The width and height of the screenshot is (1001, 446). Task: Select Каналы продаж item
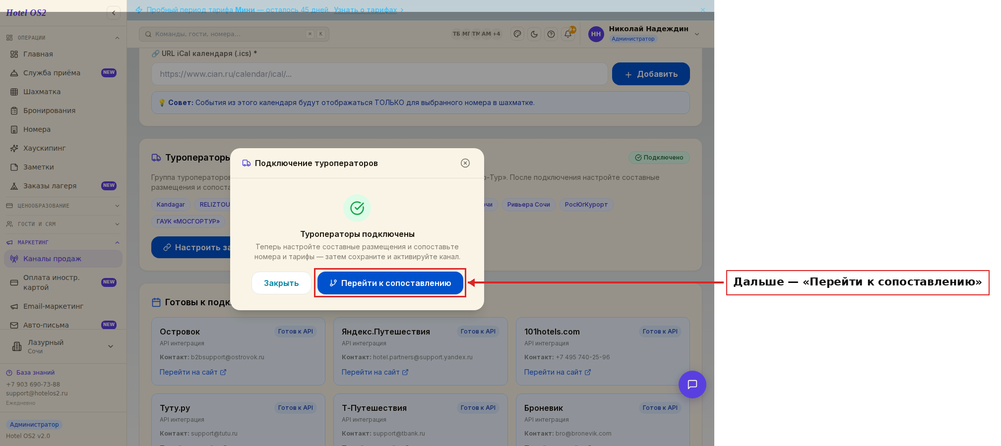(x=63, y=259)
